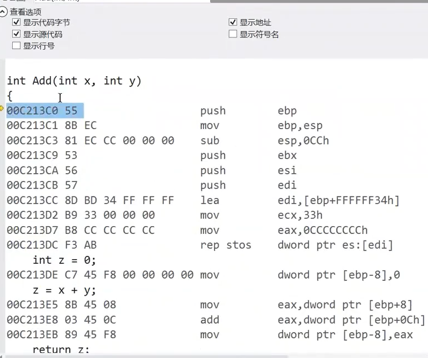
Task: Click the 'lea' instruction at 00C213CC
Action: 210,200
